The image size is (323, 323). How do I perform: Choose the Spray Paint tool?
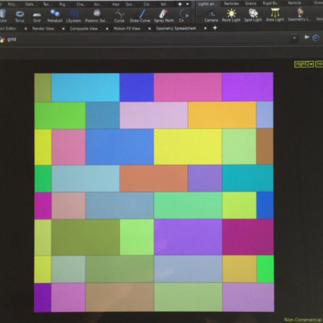click(164, 15)
